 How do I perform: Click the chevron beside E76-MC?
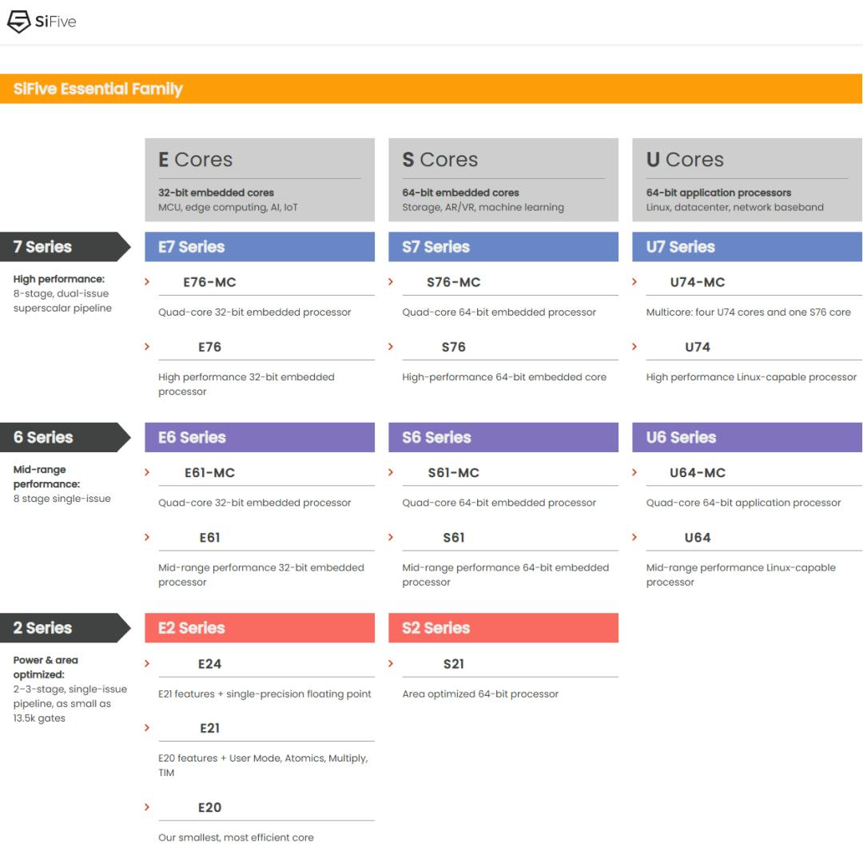tap(147, 281)
